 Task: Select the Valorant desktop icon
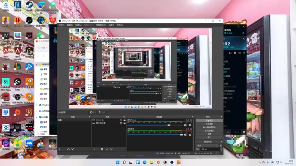point(29,37)
